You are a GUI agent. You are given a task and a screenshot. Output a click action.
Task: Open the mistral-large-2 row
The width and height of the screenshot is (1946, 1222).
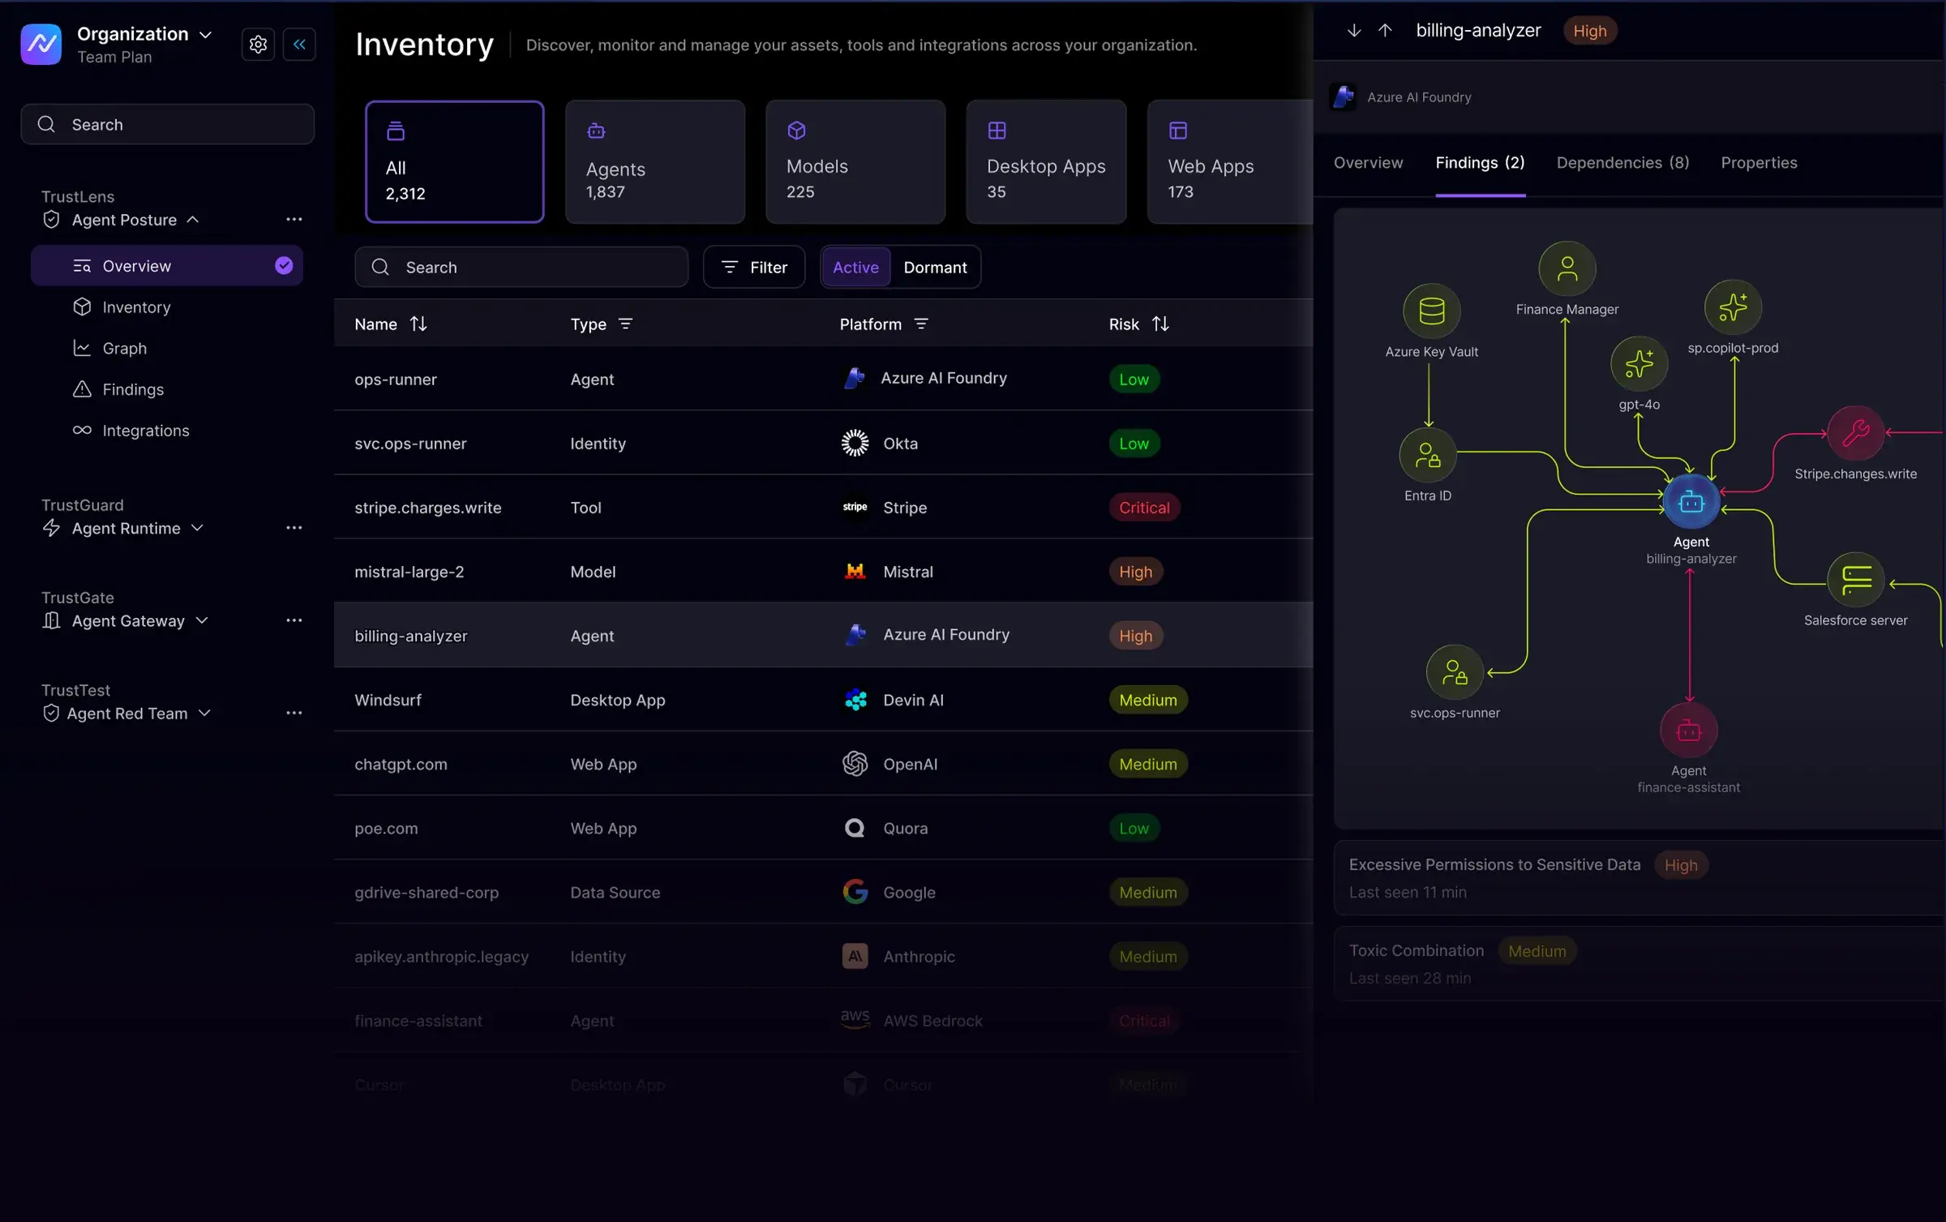(823, 571)
